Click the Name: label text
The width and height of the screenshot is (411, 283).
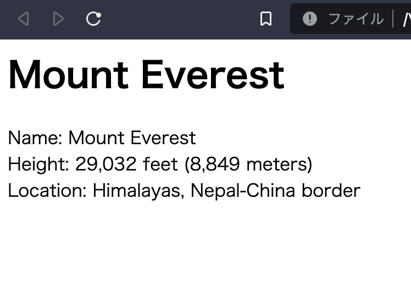click(x=35, y=138)
